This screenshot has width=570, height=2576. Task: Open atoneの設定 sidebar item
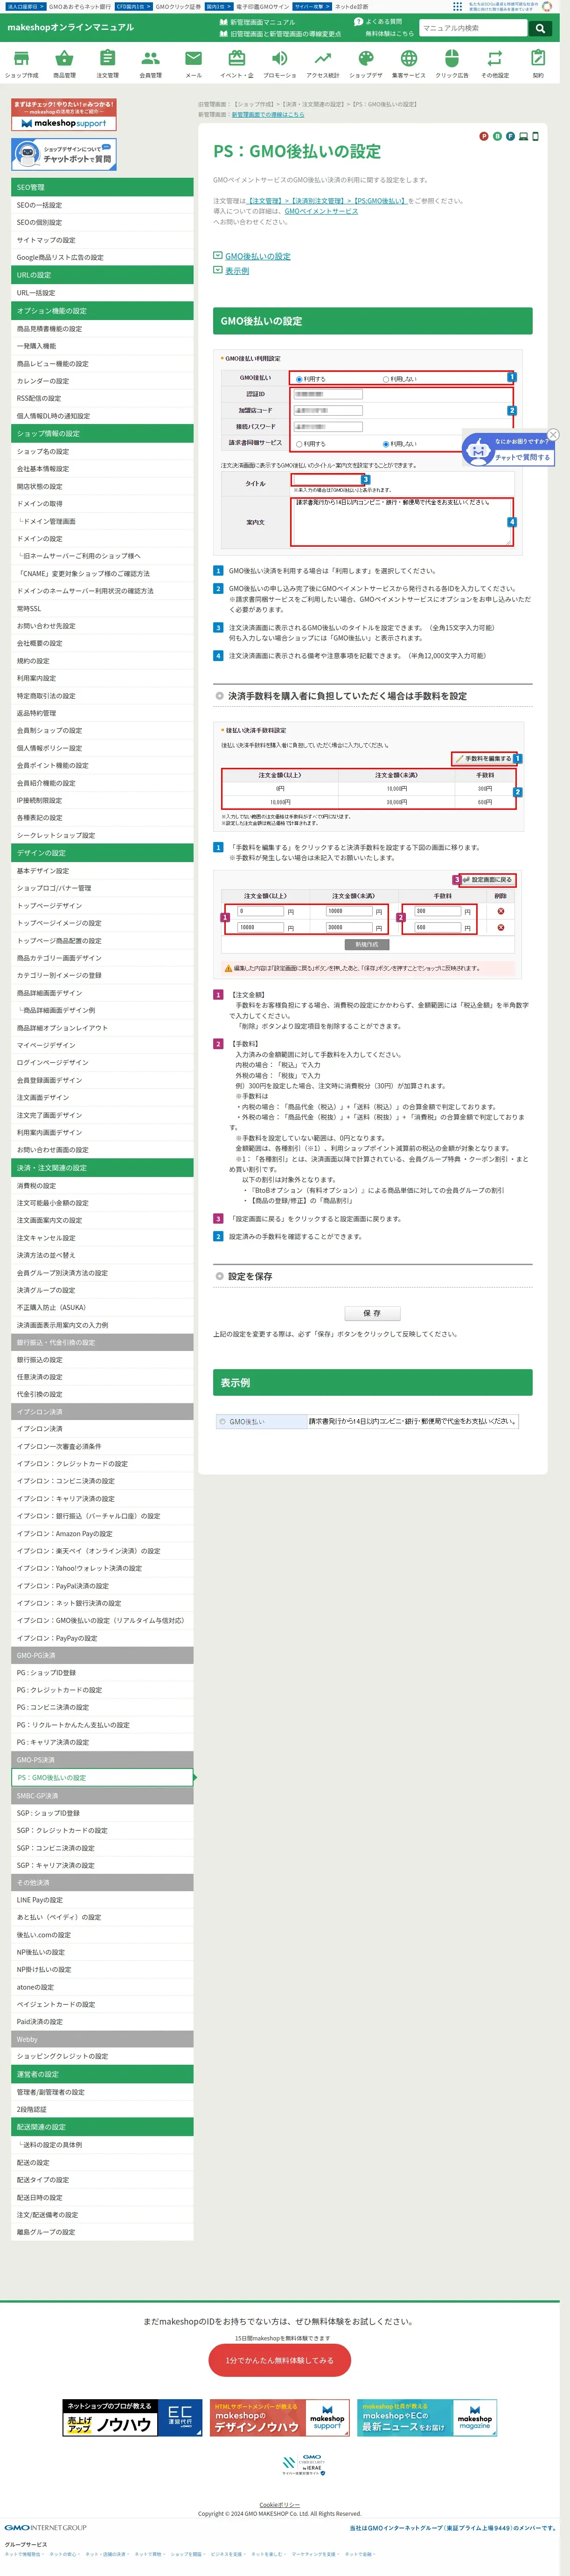coord(102,1987)
